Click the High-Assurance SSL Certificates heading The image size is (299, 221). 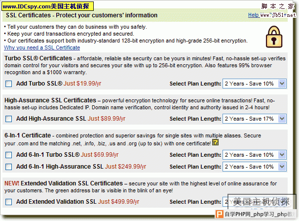(50, 100)
